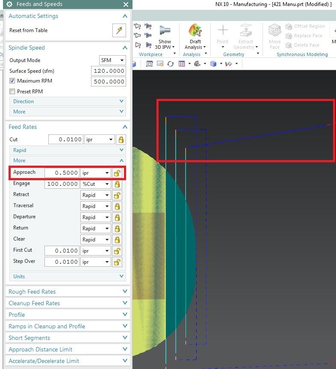The width and height of the screenshot is (336, 369).
Task: Toggle lock for Traversal feed rate
Action: click(x=117, y=206)
